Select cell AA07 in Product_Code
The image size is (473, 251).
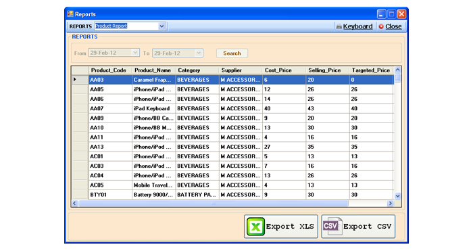tap(110, 108)
